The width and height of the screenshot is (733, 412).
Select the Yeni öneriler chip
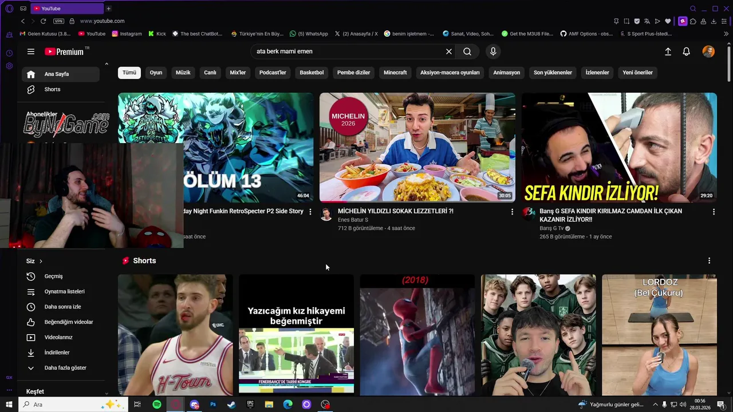[637, 73]
